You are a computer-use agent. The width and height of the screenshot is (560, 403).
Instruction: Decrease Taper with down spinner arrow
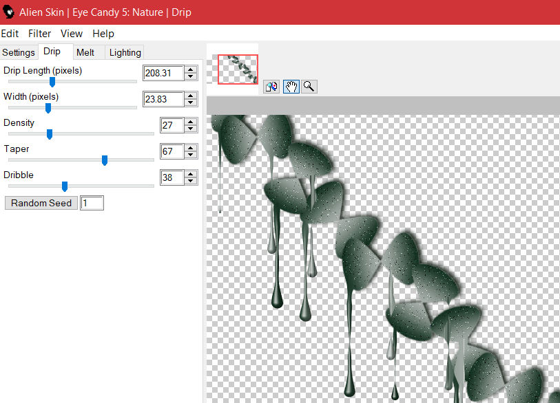click(191, 155)
